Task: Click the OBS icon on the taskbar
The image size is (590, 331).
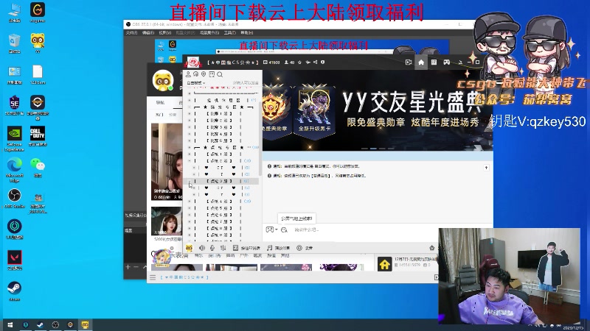Action: click(x=55, y=325)
